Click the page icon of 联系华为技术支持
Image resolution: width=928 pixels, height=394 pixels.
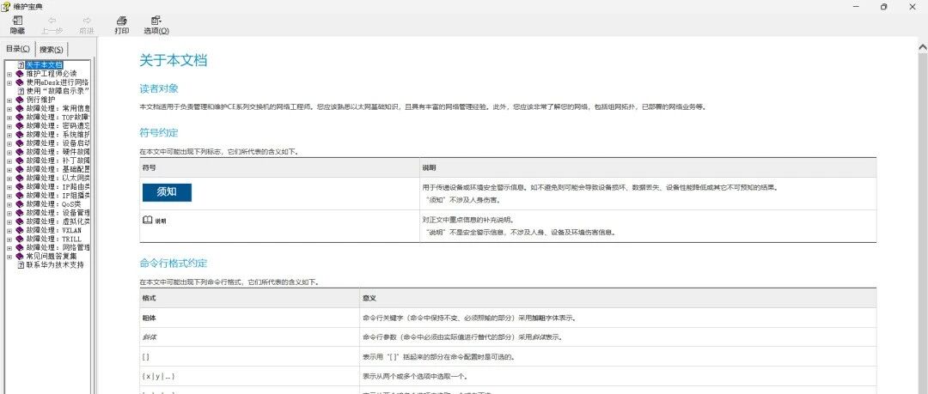coord(21,264)
